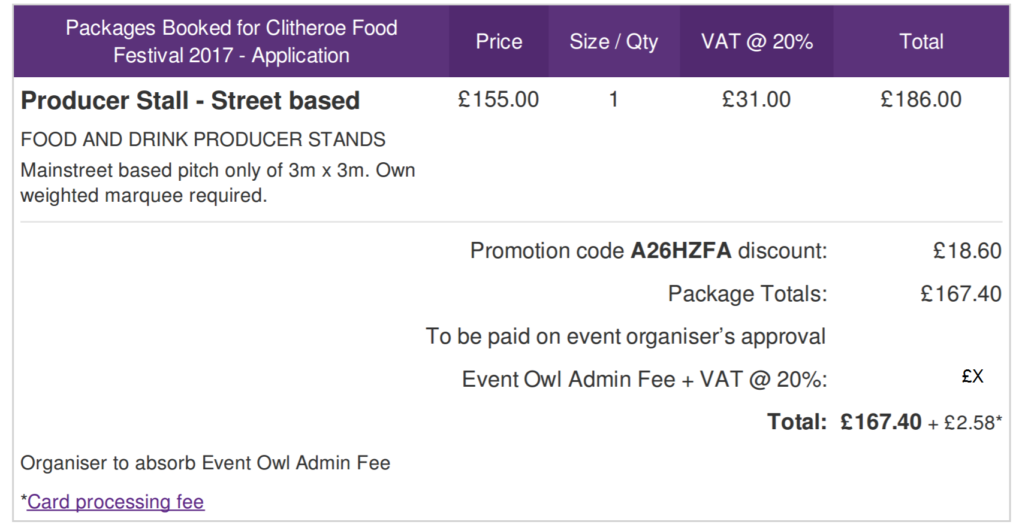Screen dimensions: 1019x528
Task: Click the quantity value 1
Action: (614, 99)
